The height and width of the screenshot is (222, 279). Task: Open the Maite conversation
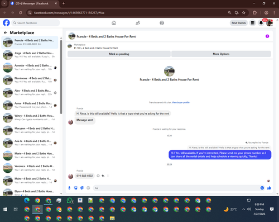click(30, 181)
